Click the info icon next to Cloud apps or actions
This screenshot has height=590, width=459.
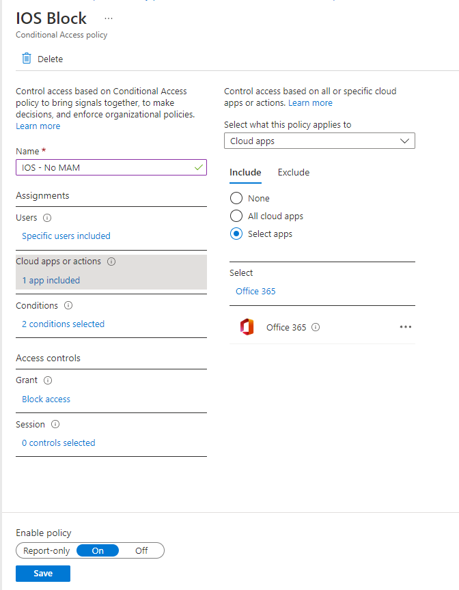point(111,262)
